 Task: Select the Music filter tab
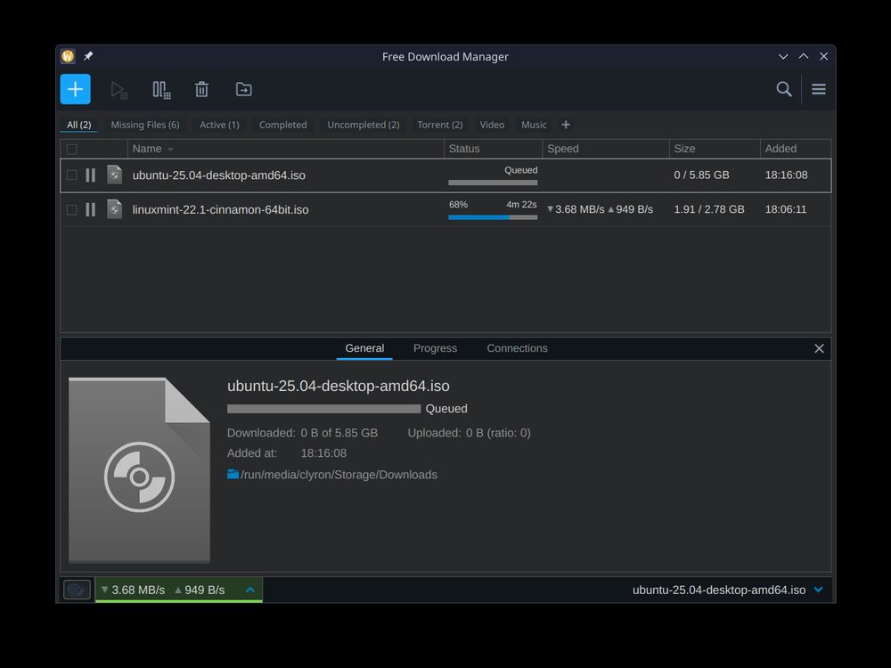pyautogui.click(x=534, y=125)
